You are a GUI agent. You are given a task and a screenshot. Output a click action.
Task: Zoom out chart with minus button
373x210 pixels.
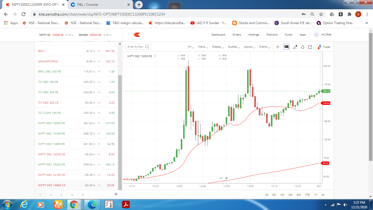[221, 178]
